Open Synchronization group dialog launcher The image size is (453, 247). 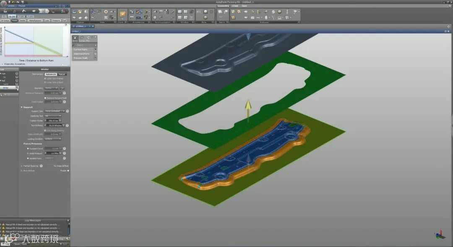click(x=174, y=22)
